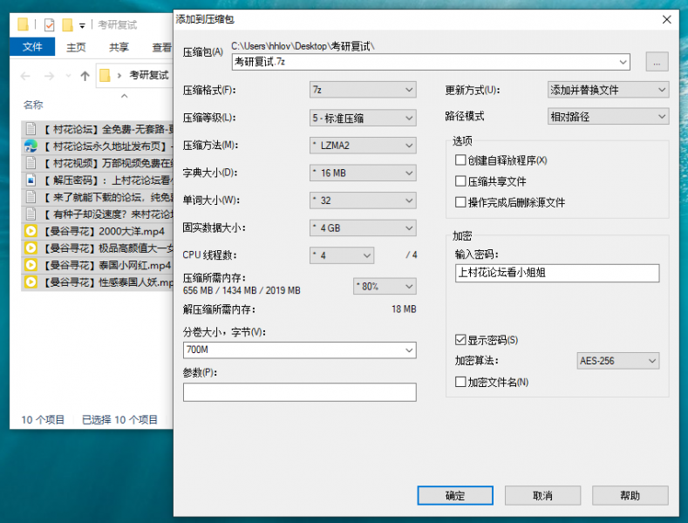Click the folder icon in the address bar

click(x=105, y=76)
